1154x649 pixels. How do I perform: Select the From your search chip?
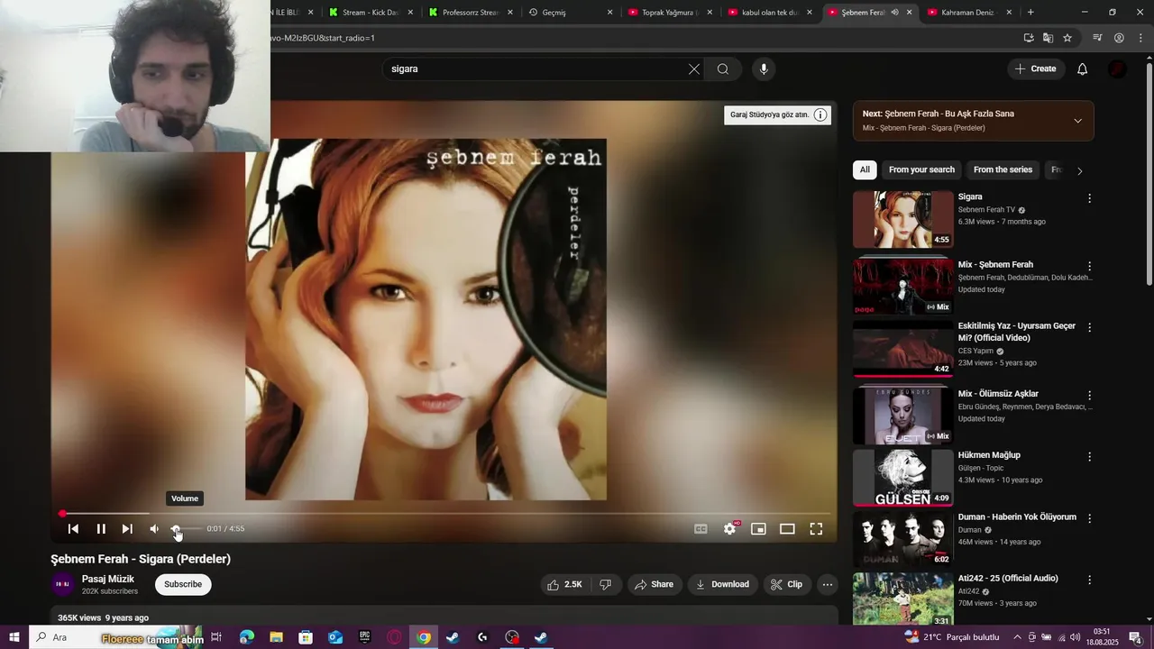pos(921,170)
